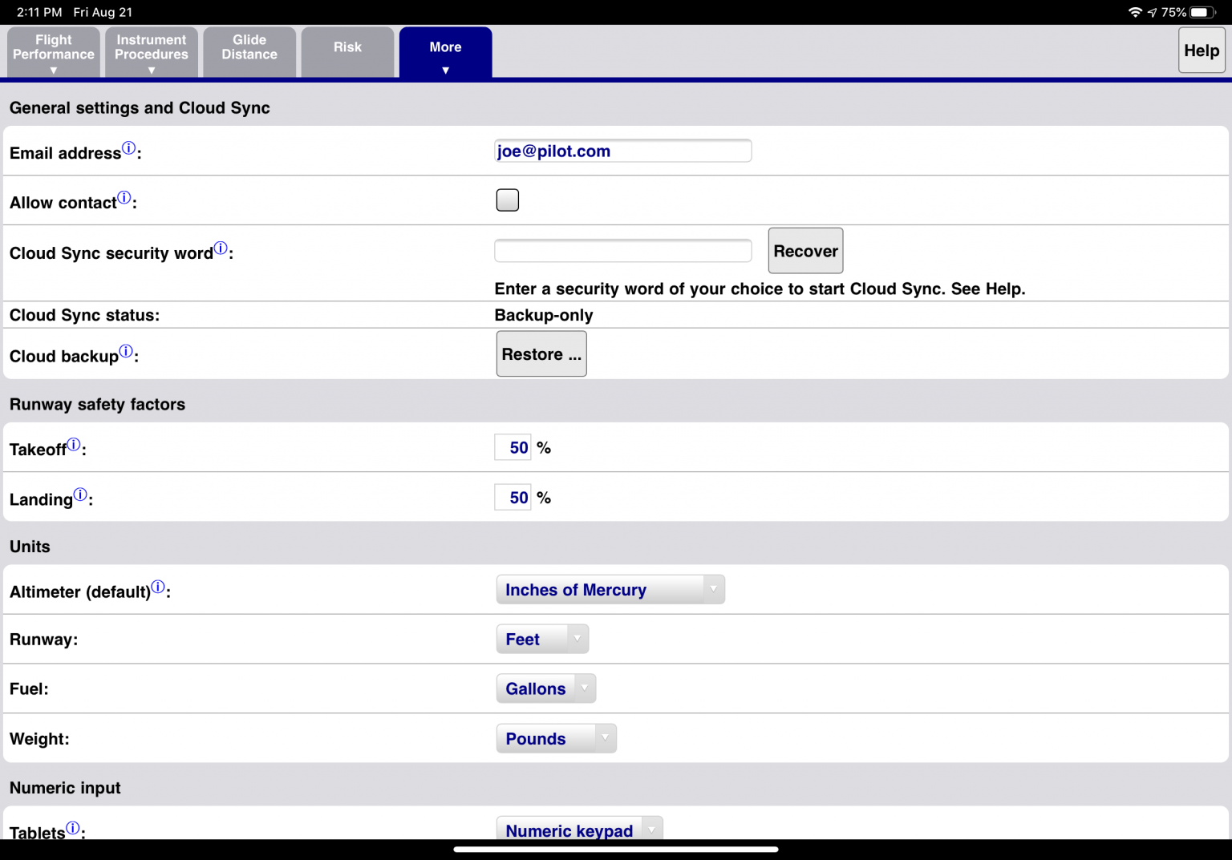Screen dimensions: 1232x860
Task: Tap Altimeter default info icon
Action: [x=158, y=587]
